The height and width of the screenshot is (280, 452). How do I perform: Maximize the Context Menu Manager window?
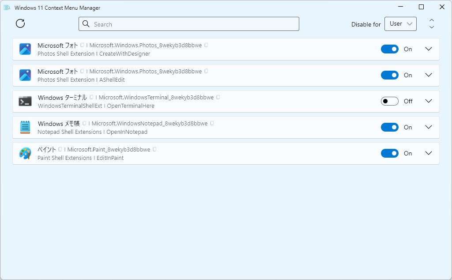pos(421,7)
